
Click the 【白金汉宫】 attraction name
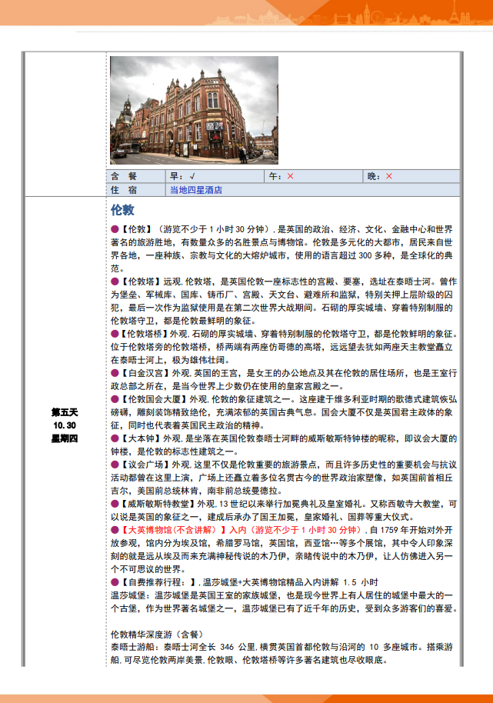(x=145, y=373)
